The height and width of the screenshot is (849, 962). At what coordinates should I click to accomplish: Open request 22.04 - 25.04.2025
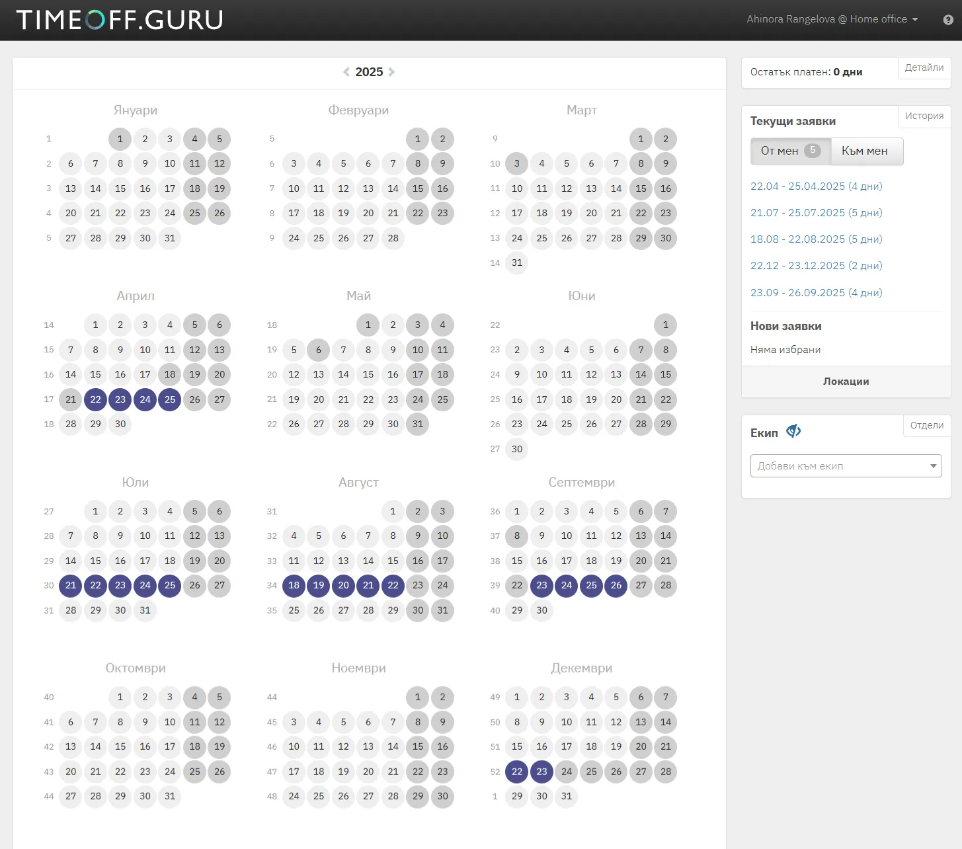coord(817,186)
